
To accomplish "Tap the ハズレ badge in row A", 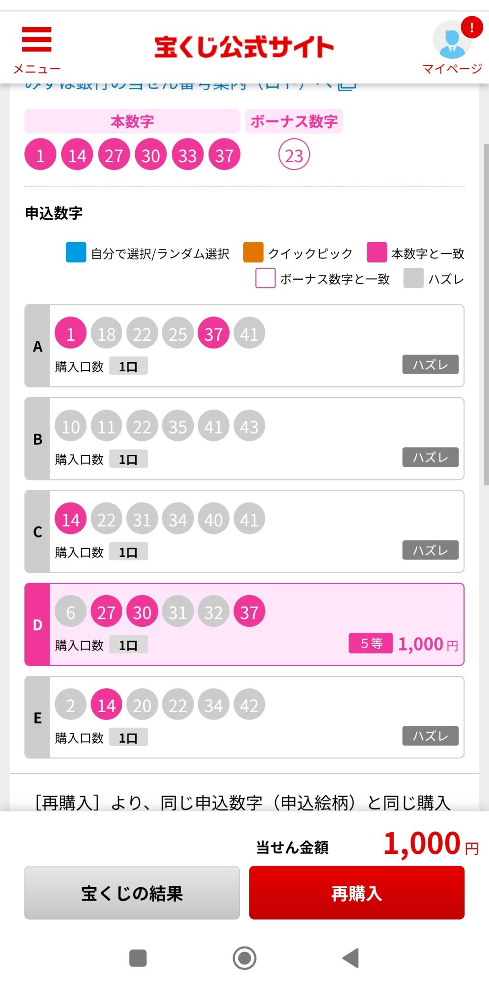I will tap(430, 365).
